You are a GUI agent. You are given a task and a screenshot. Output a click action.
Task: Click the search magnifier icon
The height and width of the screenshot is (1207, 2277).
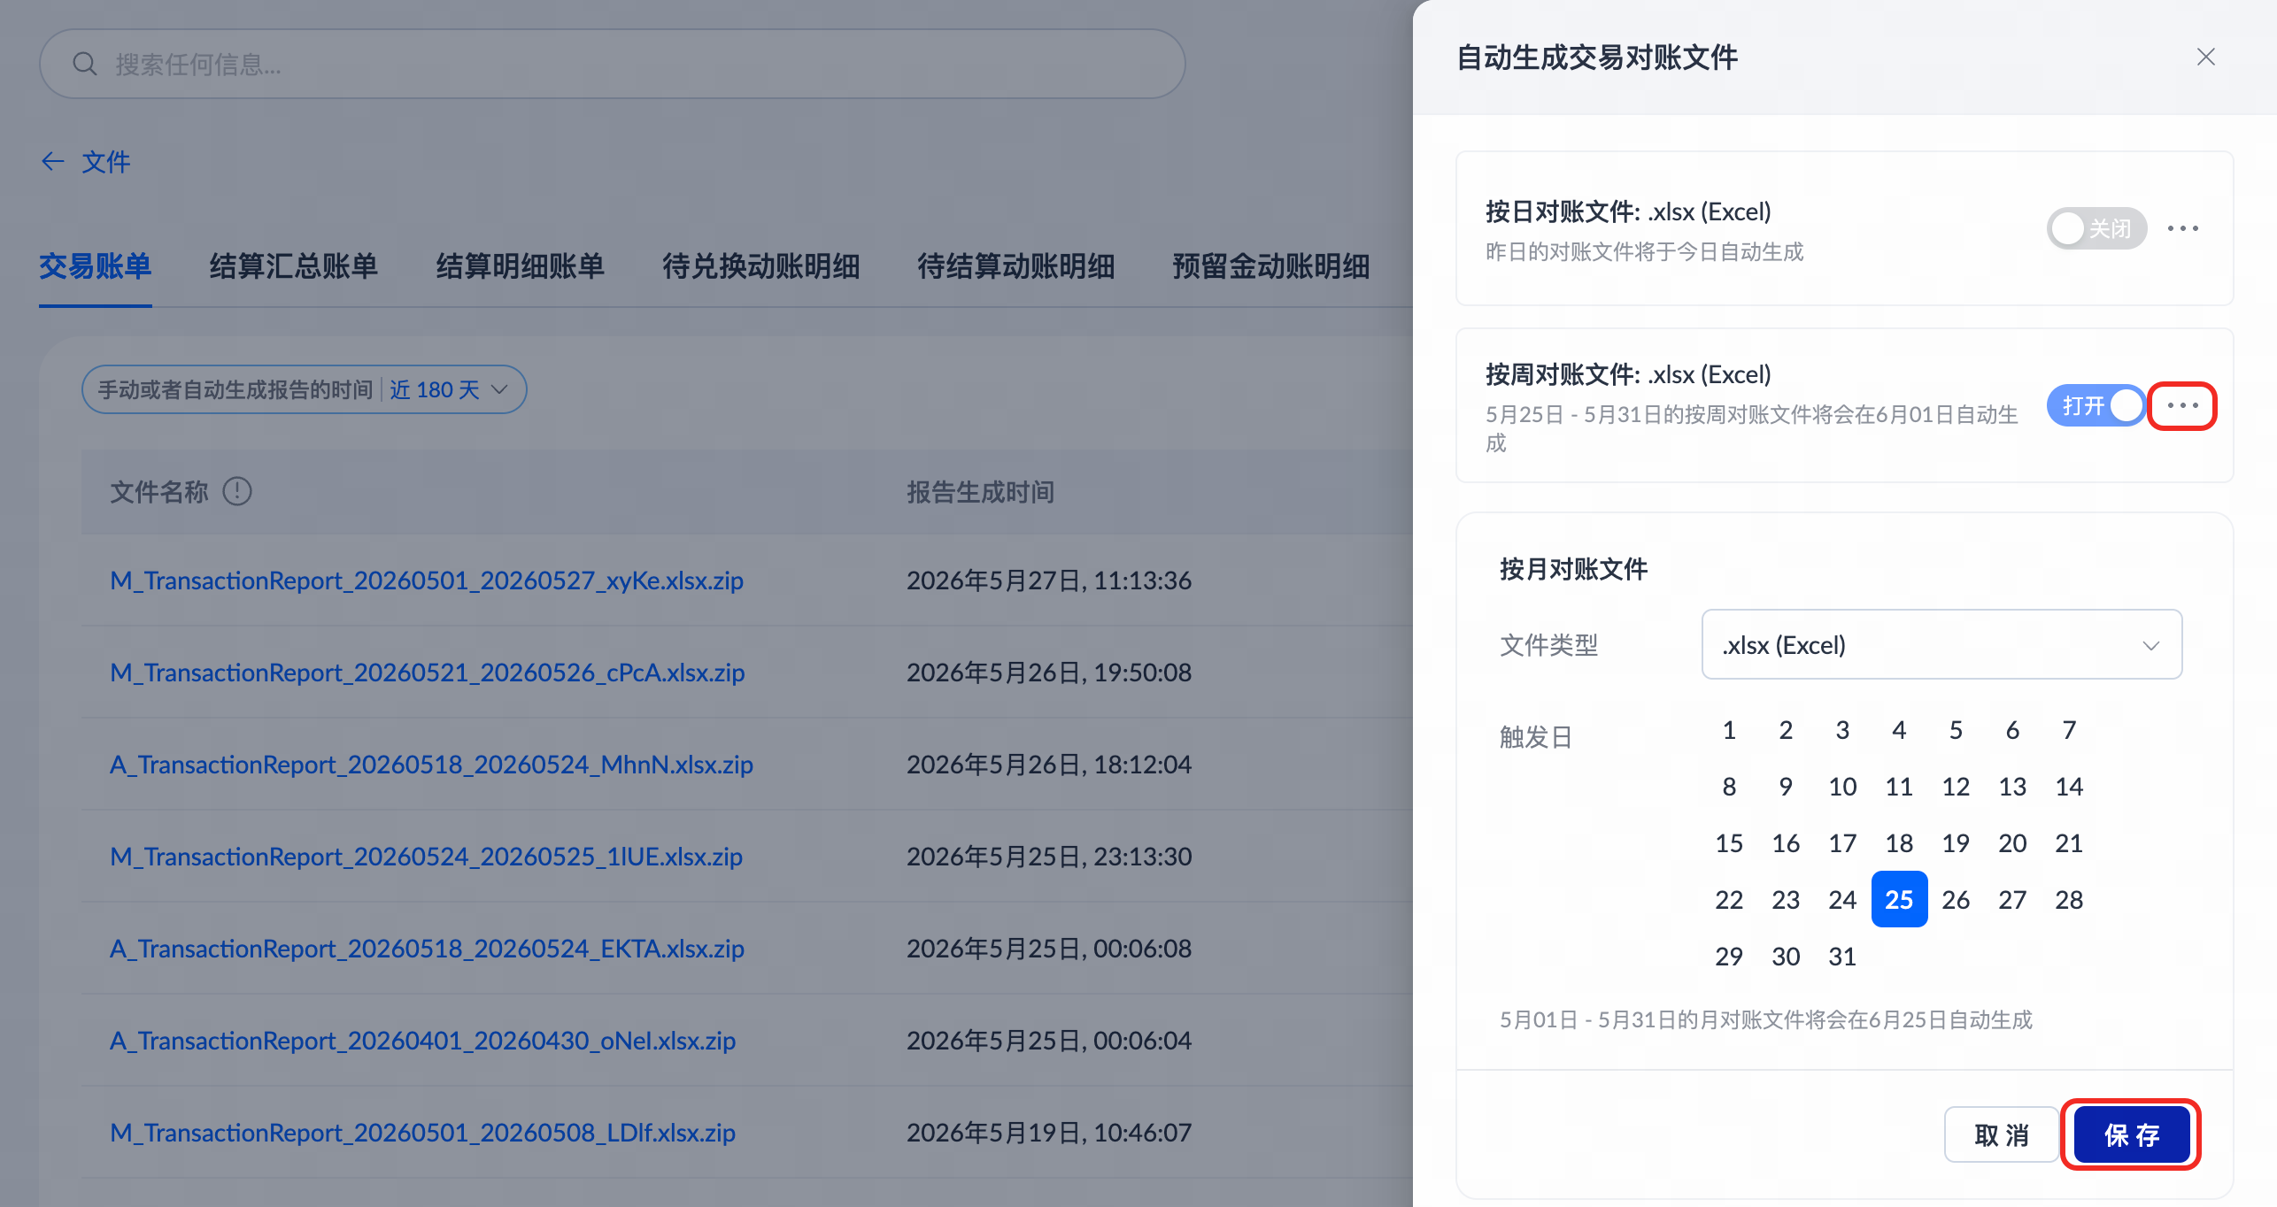pyautogui.click(x=85, y=64)
